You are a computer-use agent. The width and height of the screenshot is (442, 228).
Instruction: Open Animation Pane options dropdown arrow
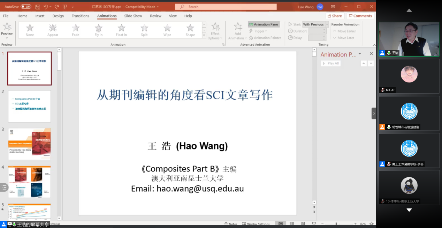(360, 54)
